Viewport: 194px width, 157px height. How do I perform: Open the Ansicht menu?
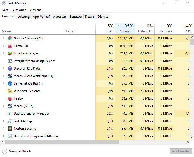point(36,10)
